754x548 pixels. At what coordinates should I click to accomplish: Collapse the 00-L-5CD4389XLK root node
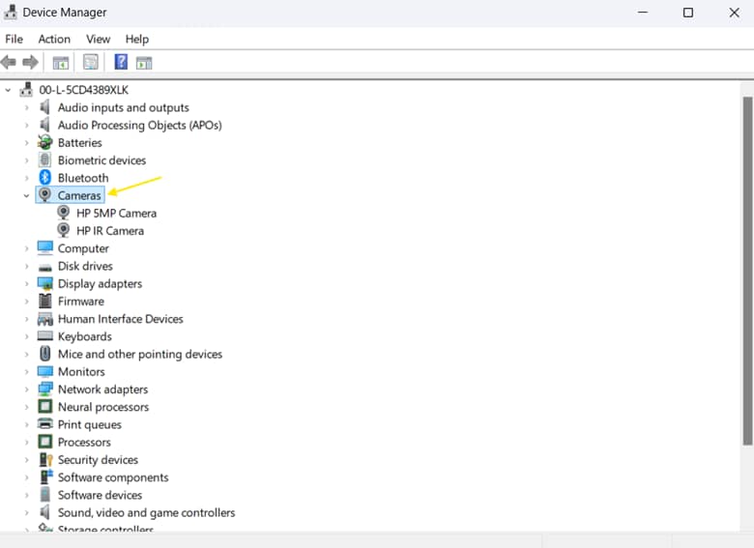[8, 90]
